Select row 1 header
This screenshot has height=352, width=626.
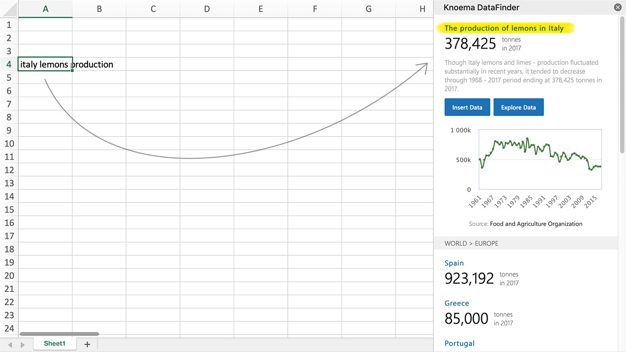[x=9, y=25]
